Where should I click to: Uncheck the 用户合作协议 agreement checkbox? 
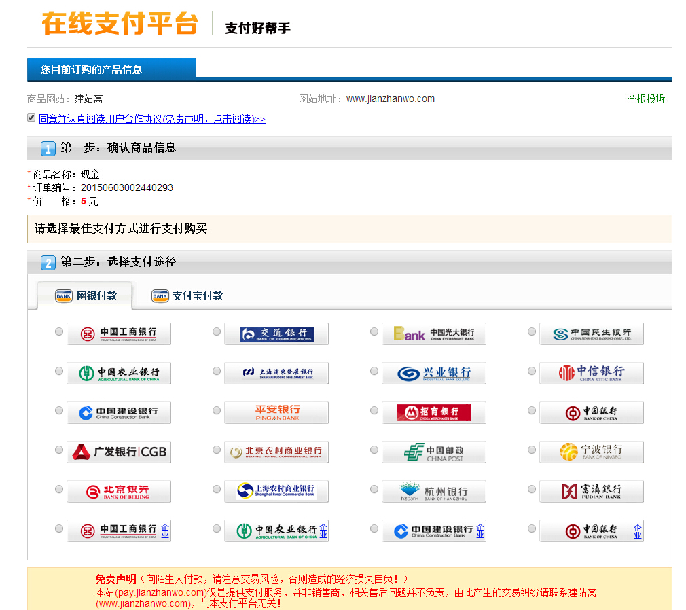31,118
